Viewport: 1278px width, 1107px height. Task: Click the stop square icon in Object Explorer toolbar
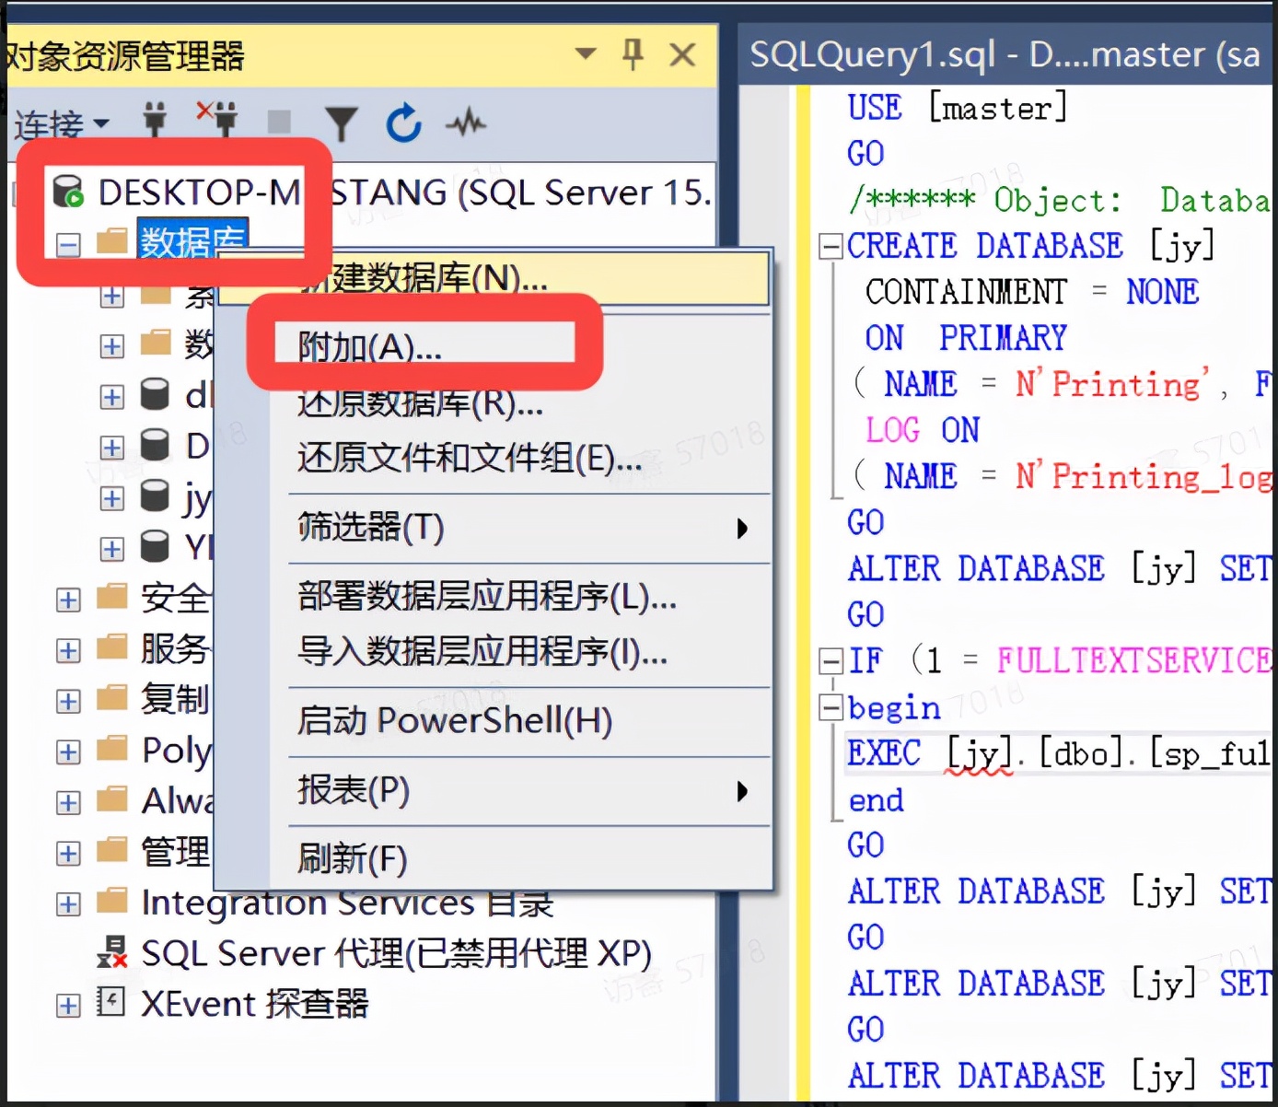279,122
